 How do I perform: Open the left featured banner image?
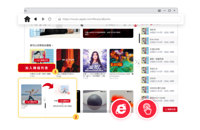tap(55, 33)
